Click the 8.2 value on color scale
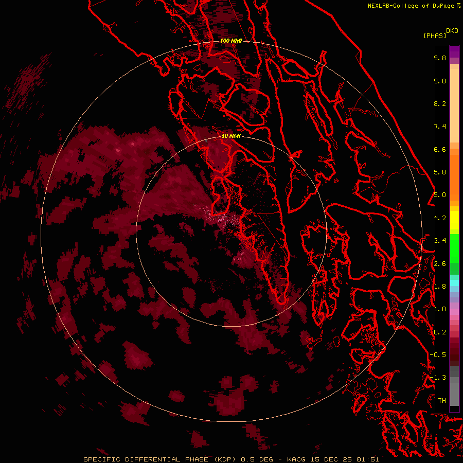This screenshot has height=463, width=463. coord(440,103)
